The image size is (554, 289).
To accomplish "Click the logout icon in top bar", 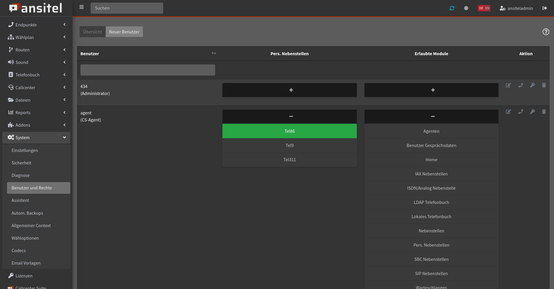I will pyautogui.click(x=544, y=8).
